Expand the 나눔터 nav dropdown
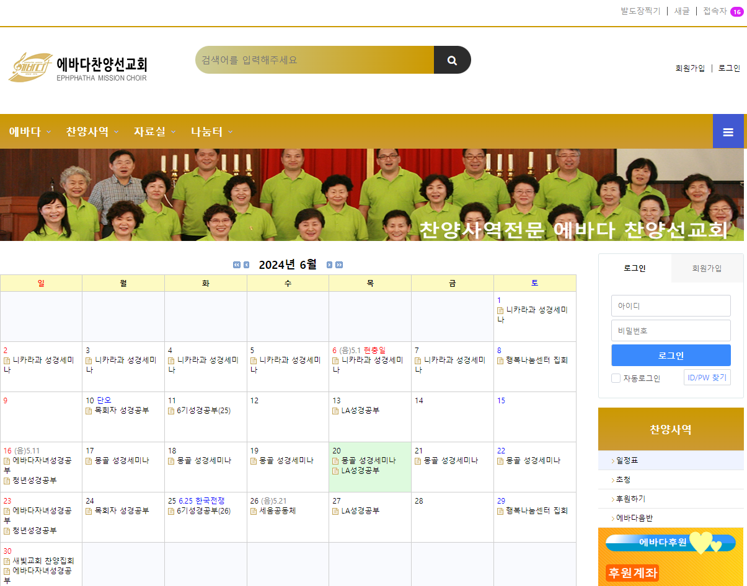This screenshot has height=586, width=747. point(211,131)
